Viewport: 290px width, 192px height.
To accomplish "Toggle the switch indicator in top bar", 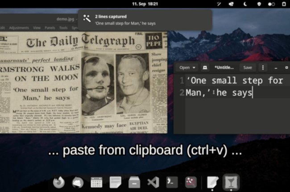I will coord(271,4).
